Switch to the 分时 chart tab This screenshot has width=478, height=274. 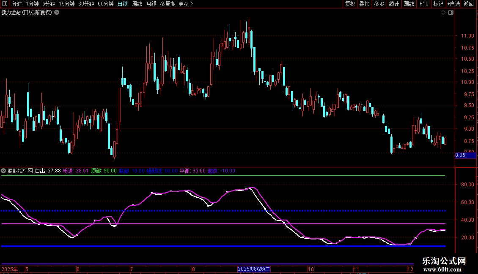[16, 4]
